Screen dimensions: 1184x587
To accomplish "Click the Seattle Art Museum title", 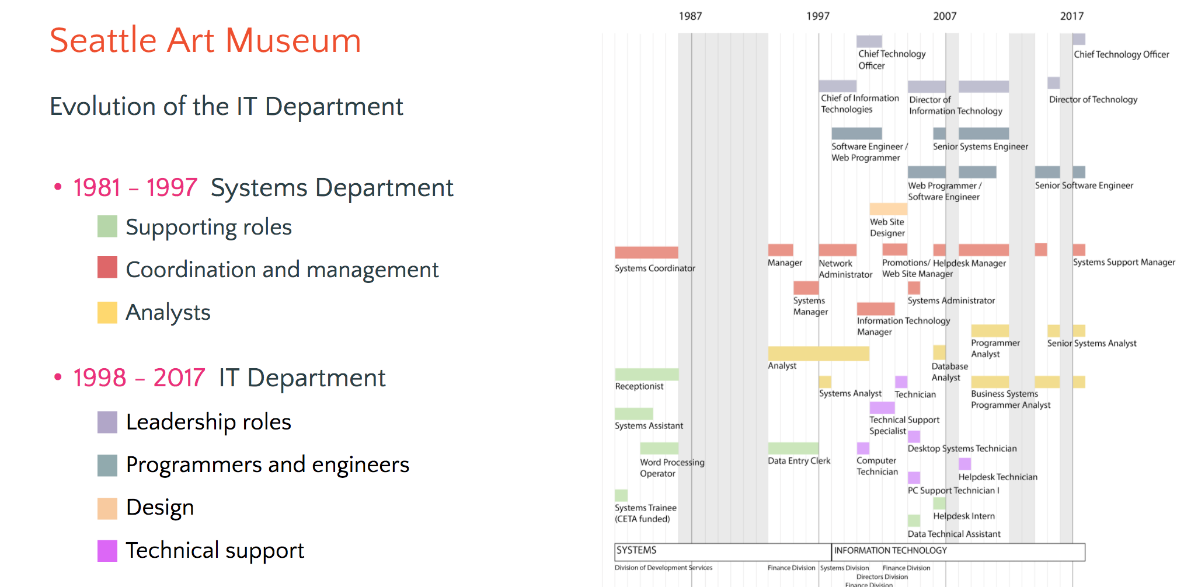I will point(206,40).
